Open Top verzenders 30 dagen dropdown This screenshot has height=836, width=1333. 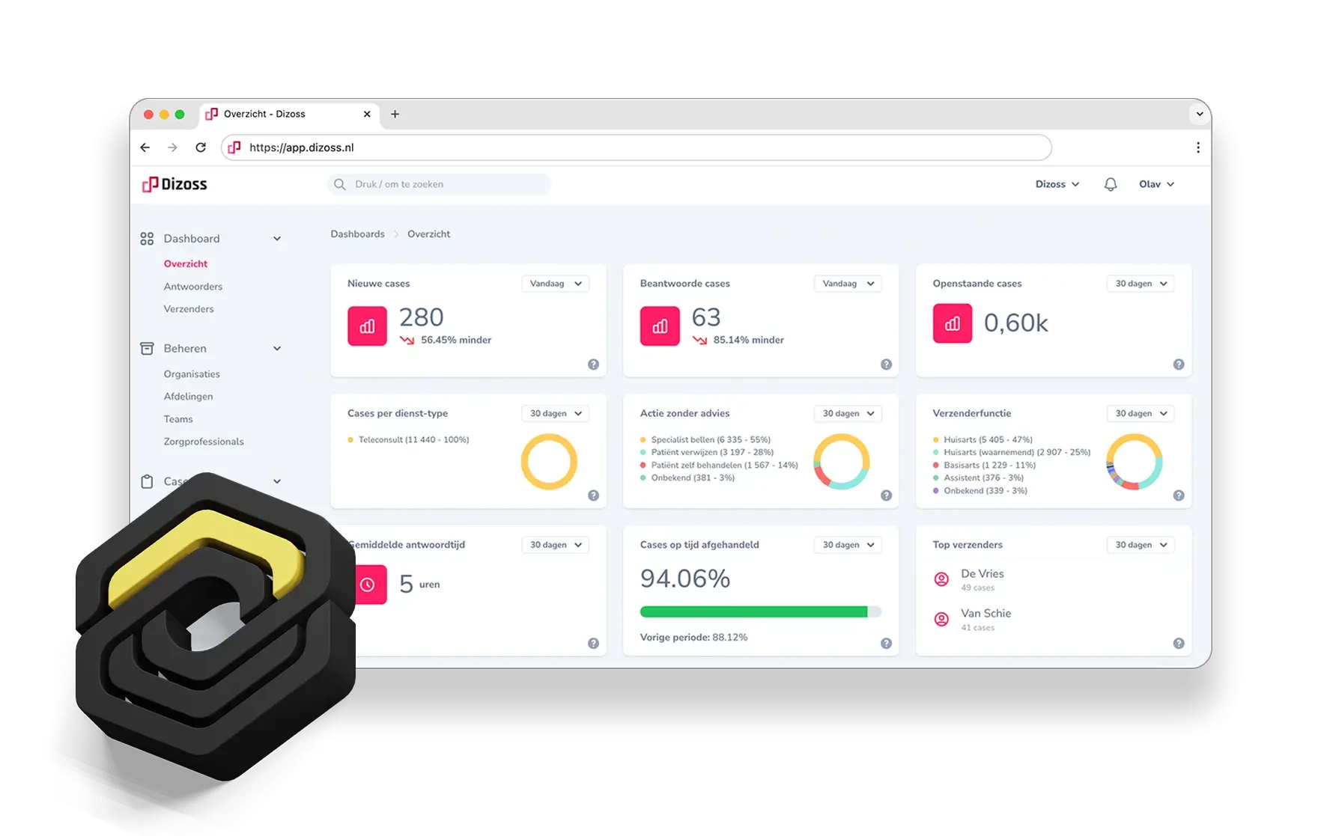pos(1141,545)
